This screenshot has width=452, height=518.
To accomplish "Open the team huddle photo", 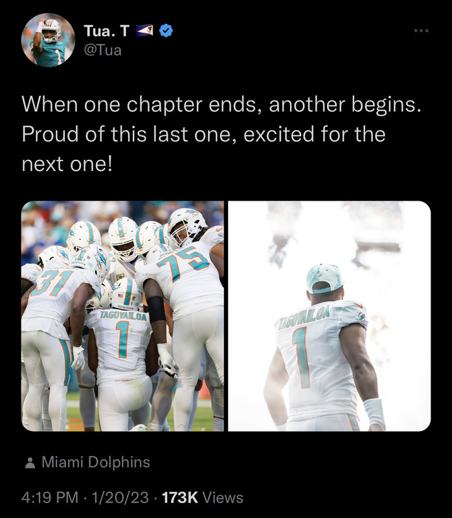I will (122, 316).
